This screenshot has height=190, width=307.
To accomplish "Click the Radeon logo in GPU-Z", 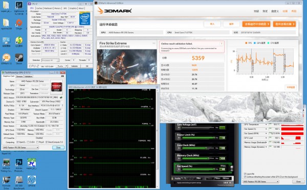I will coord(57,87).
